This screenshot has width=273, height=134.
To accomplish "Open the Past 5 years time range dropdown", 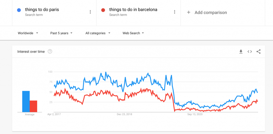I will pyautogui.click(x=61, y=33).
